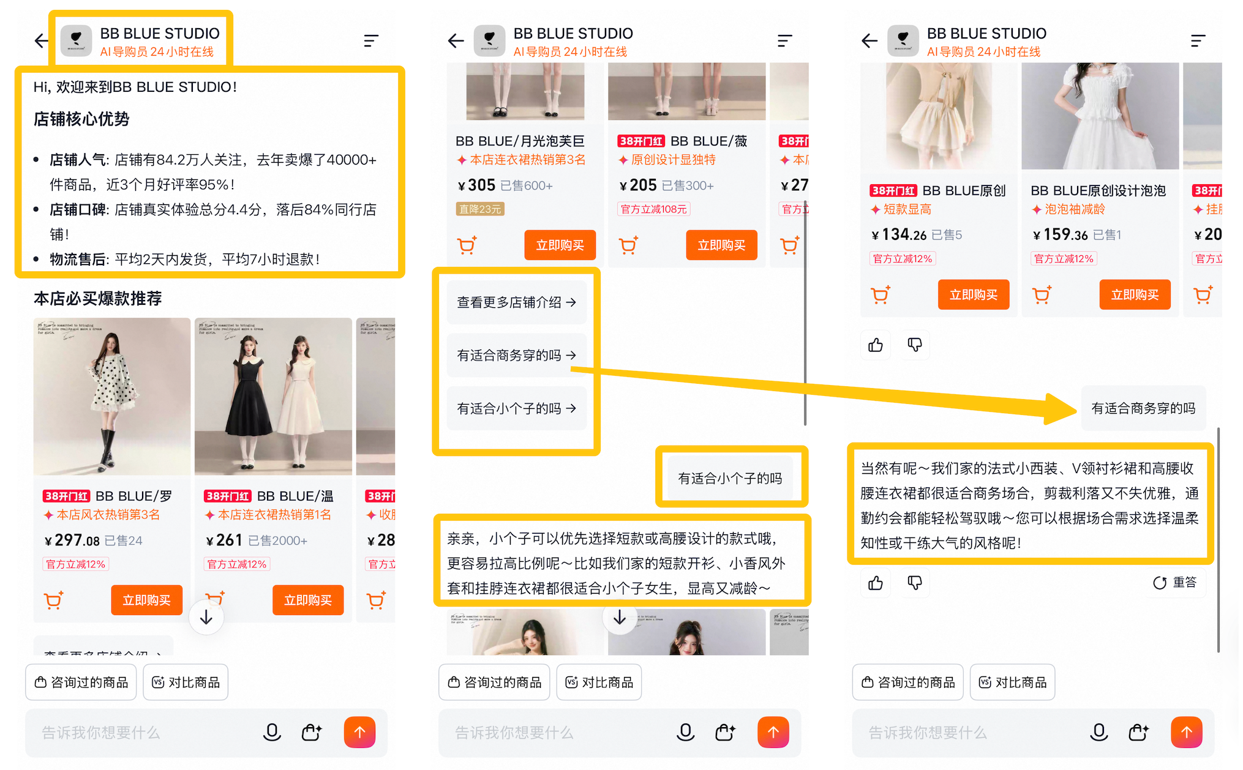Expand 查看更多店铺介绍 suggestion
Screen dimensions: 1243x770
click(516, 302)
